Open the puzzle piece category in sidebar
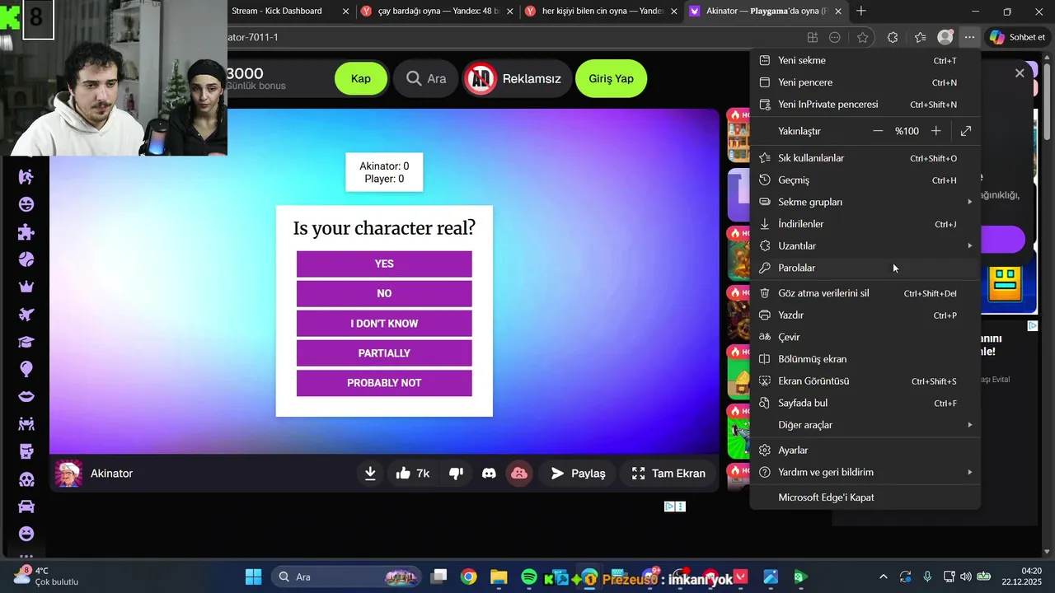 [x=26, y=231]
